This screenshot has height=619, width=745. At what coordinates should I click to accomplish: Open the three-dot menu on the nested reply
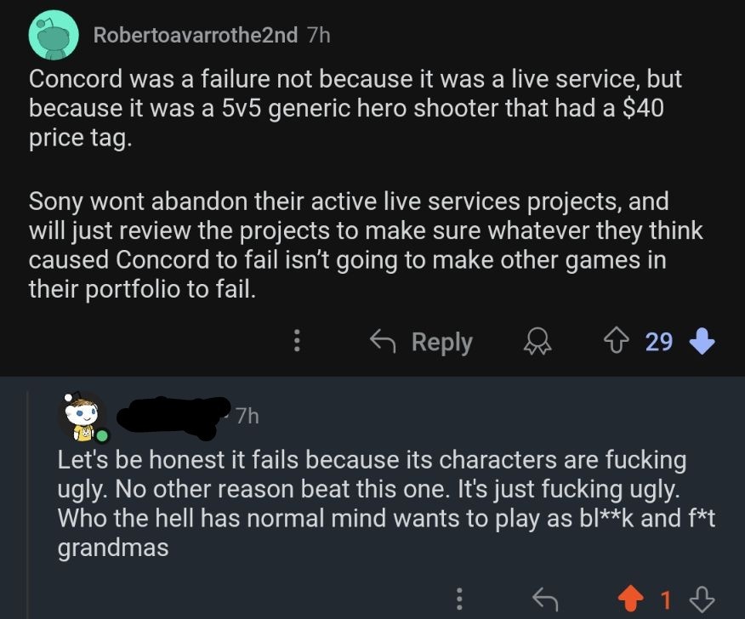coord(459,599)
